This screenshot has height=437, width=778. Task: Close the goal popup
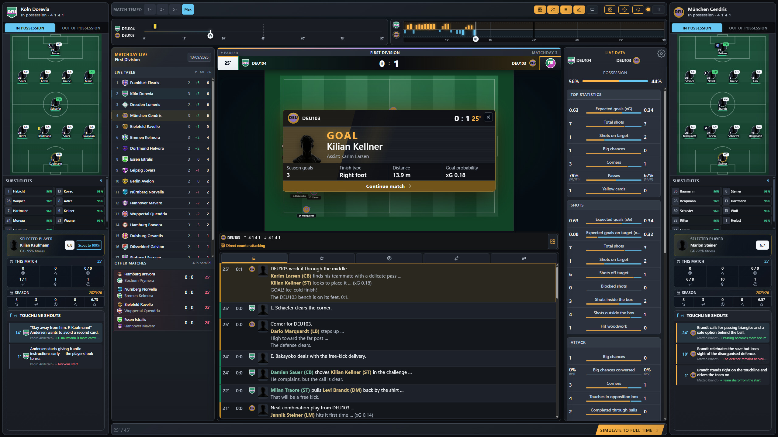(x=488, y=117)
